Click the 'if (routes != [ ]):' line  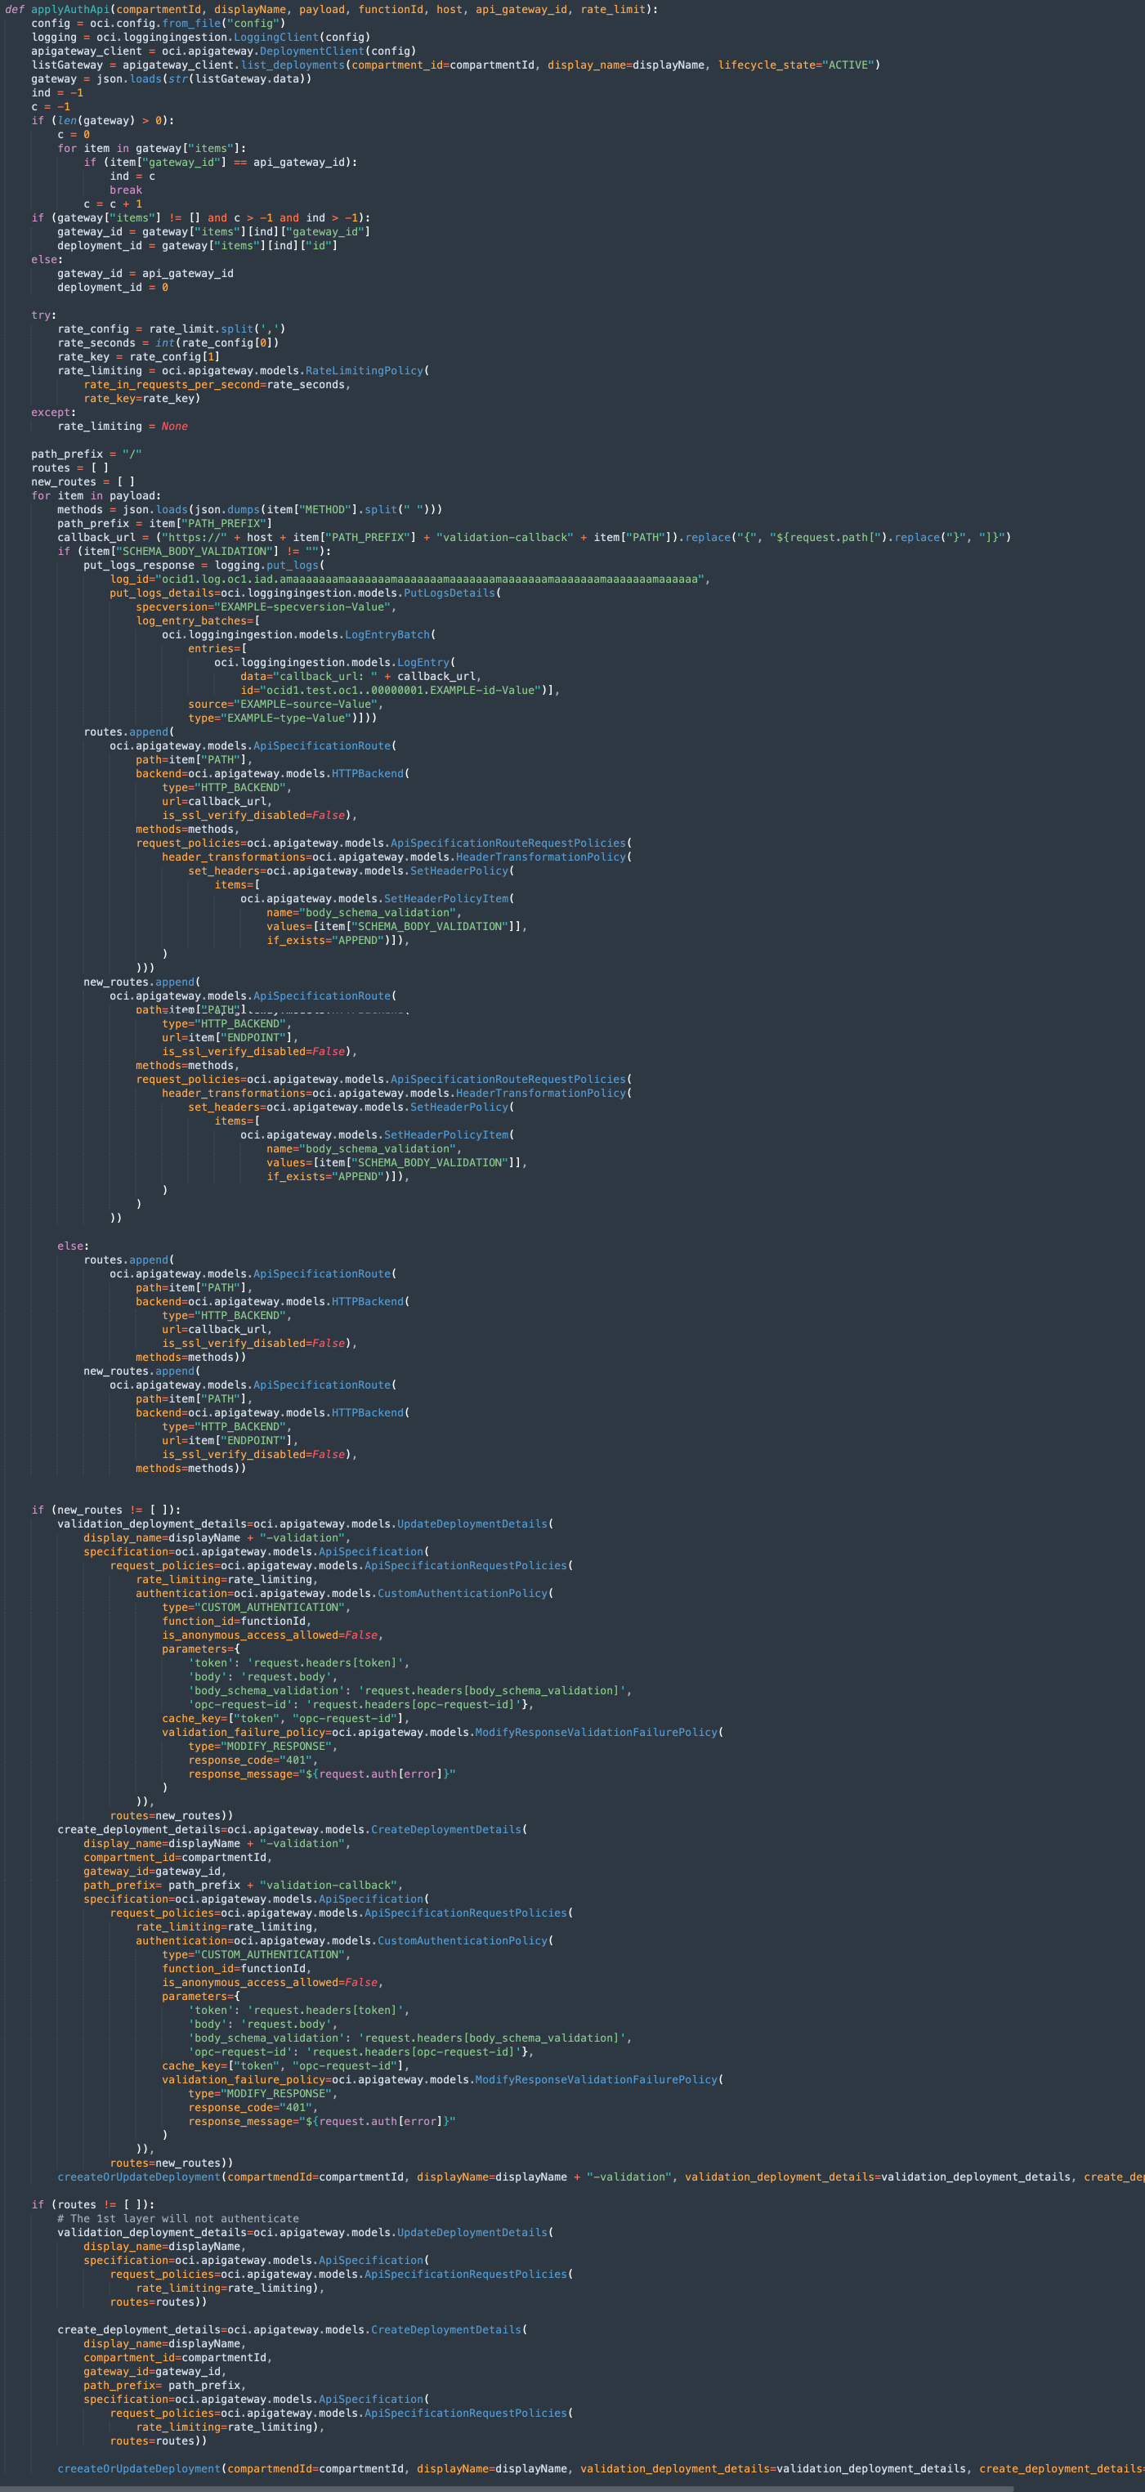(x=92, y=2204)
